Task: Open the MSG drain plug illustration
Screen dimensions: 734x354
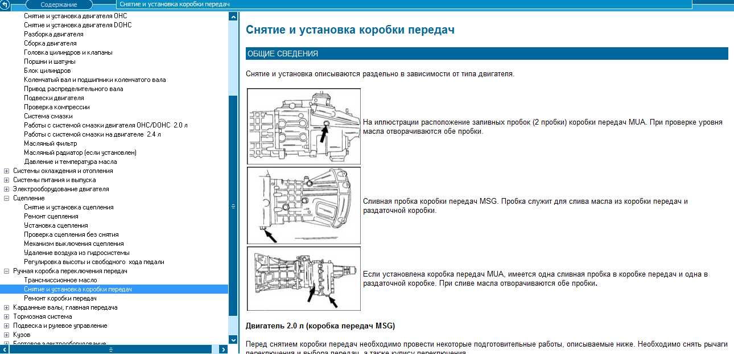Action: pyautogui.click(x=304, y=205)
